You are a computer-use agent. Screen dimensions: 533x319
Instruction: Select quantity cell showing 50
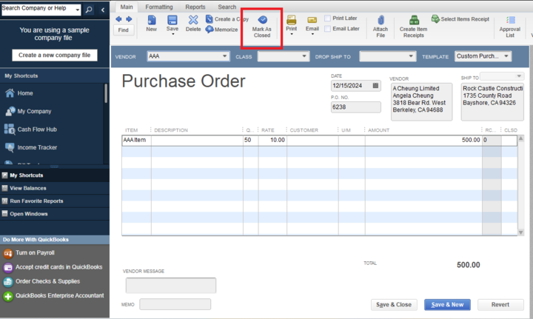click(250, 141)
